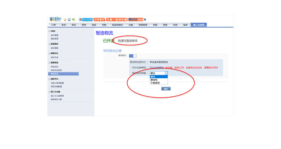Screen dimensions: 281x149
Task: Choose 平衡推荐 in the strategy list
Action: point(159,83)
